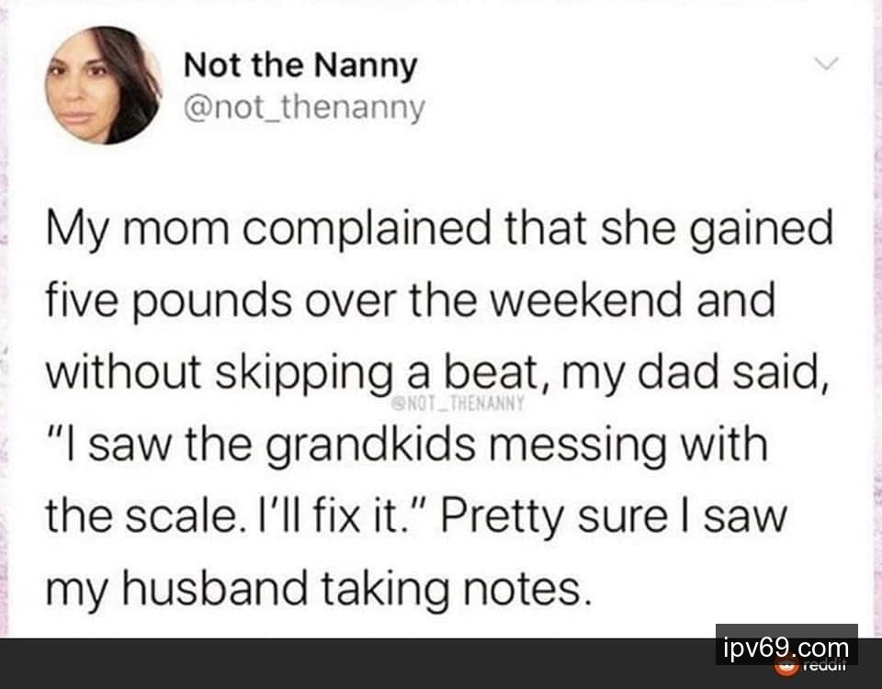This screenshot has width=882, height=689.
Task: Click the line "my husband taking notes."
Action: [316, 589]
